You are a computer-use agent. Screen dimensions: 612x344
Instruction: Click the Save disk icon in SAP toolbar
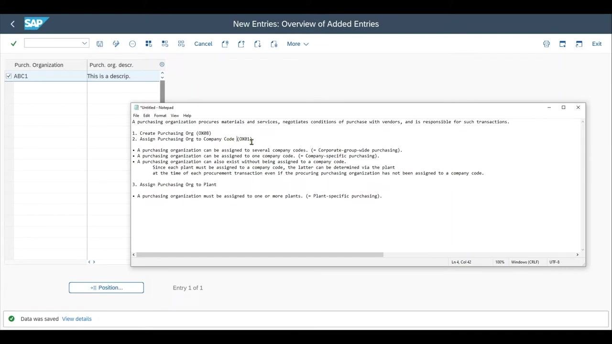pos(99,44)
